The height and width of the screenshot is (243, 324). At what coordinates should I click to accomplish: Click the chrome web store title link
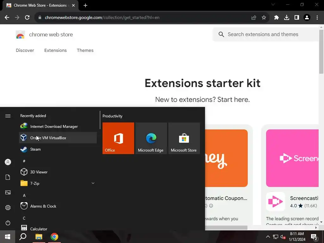[x=51, y=34]
